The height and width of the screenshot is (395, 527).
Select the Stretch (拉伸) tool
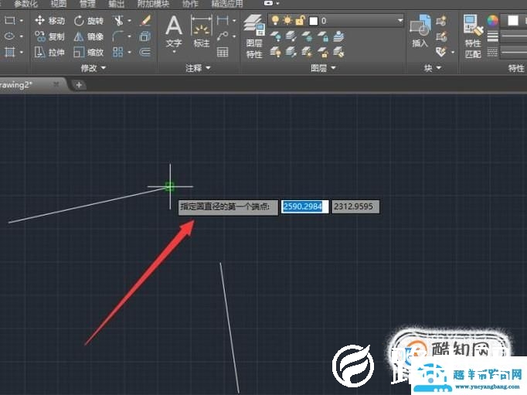(x=49, y=53)
